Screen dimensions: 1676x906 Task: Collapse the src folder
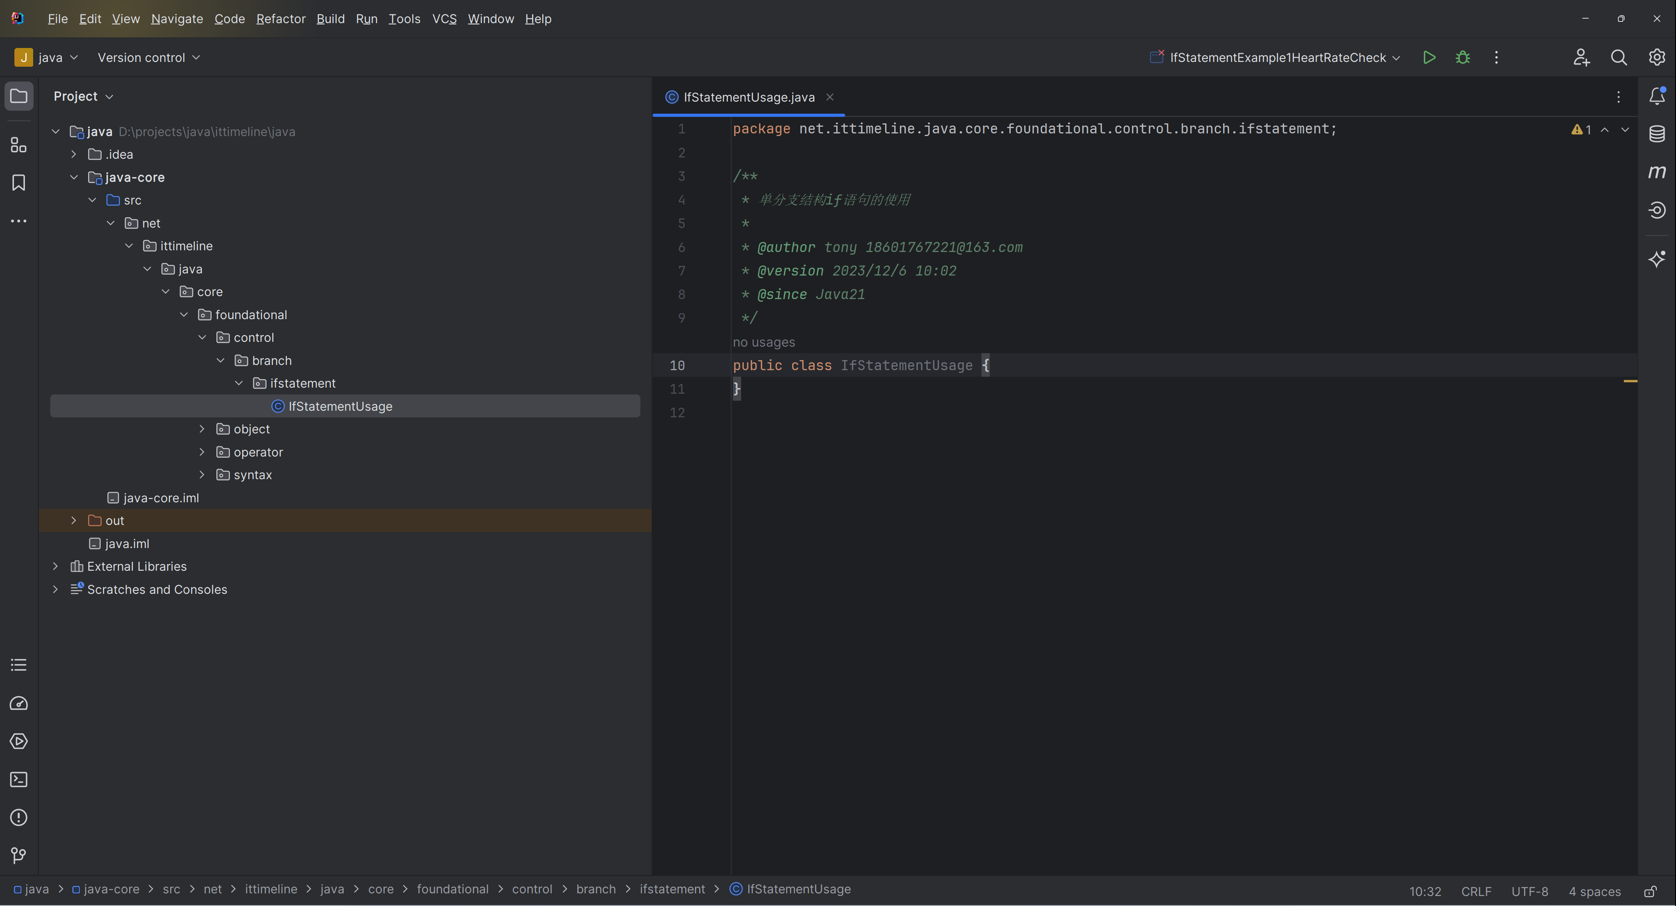pyautogui.click(x=92, y=200)
